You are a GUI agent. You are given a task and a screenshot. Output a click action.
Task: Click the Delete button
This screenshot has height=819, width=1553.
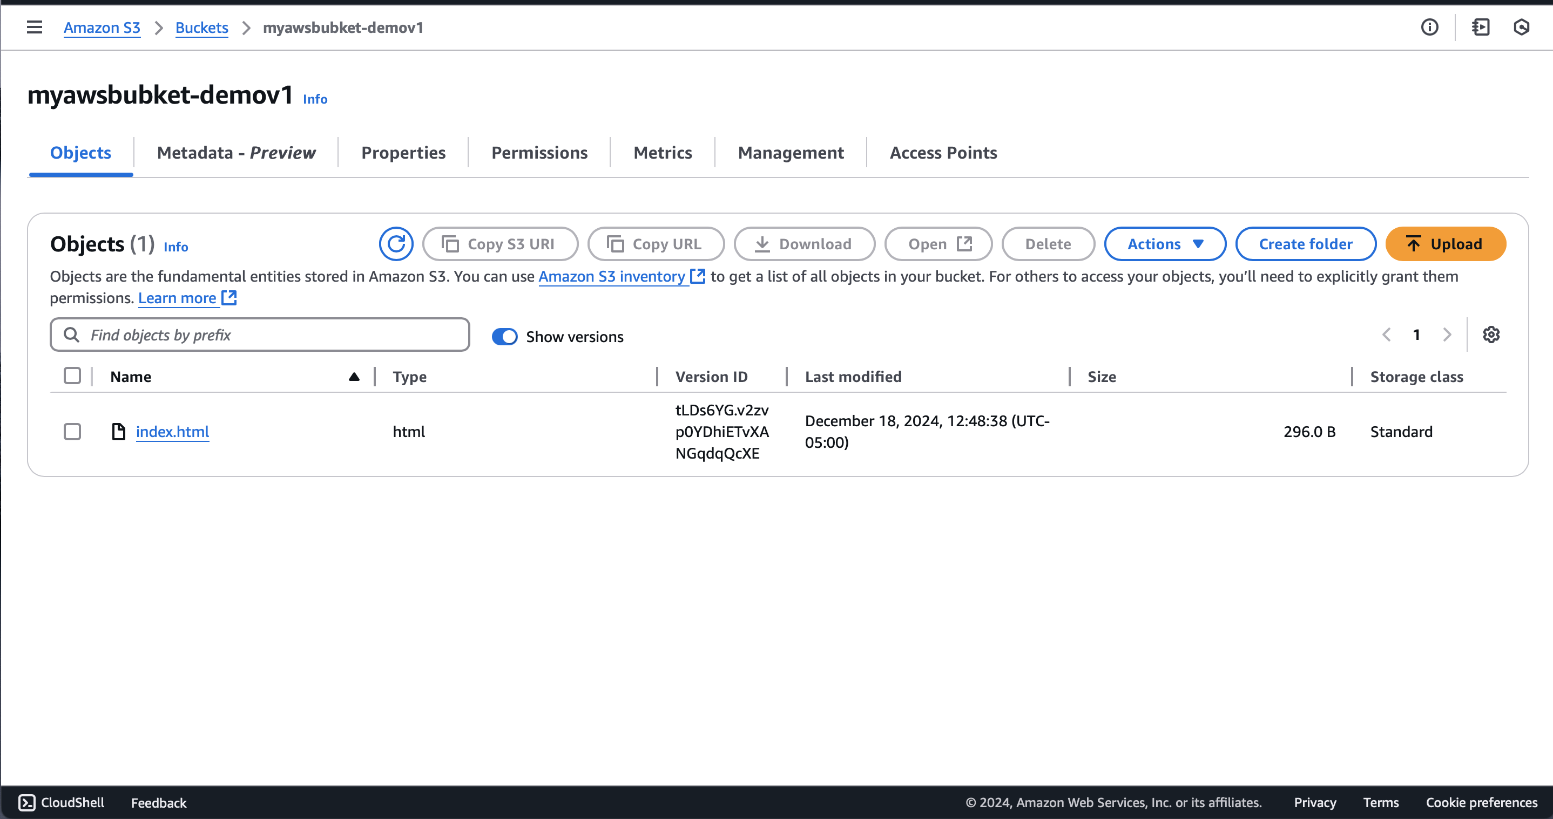[1048, 244]
